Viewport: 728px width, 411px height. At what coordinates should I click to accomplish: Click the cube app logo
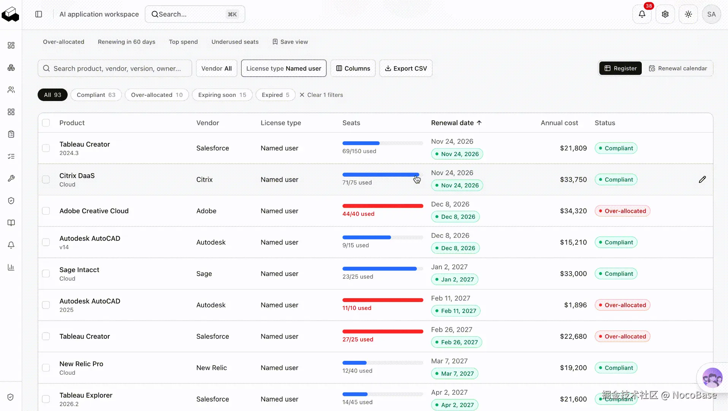(10, 14)
